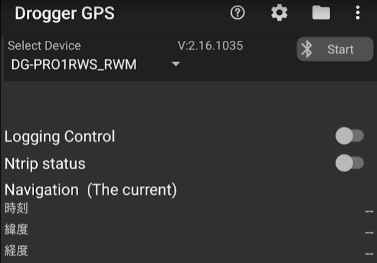This screenshot has height=263, width=377.
Task: Tap the Ntrip status label
Action: click(45, 164)
